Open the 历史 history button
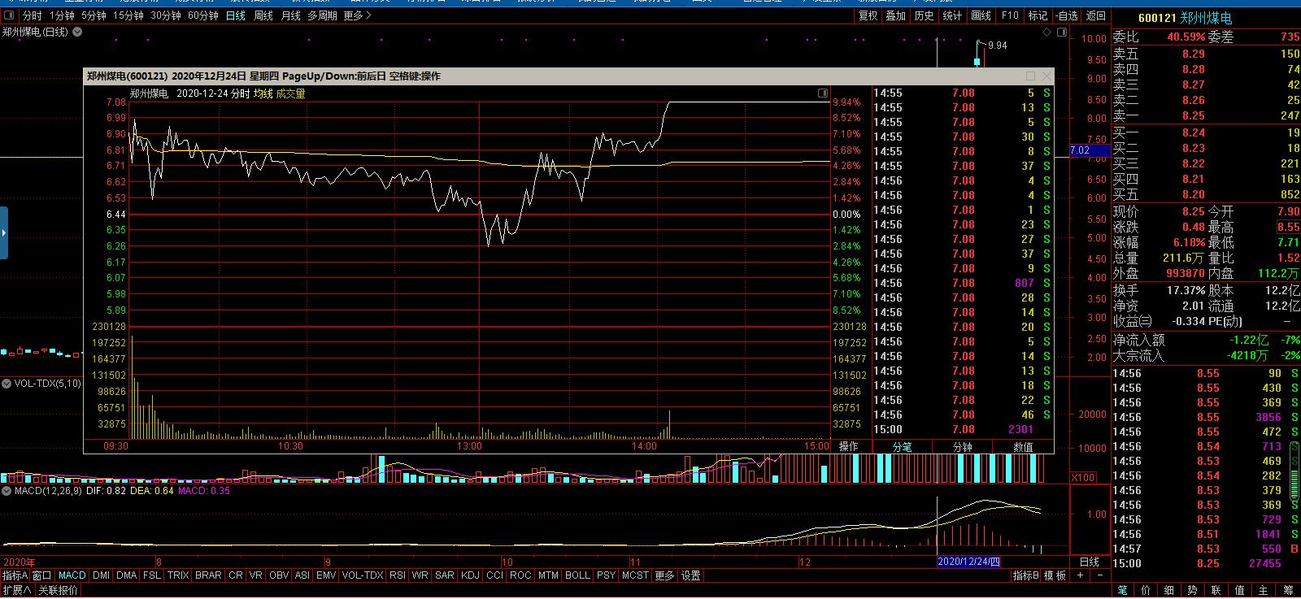This screenshot has width=1301, height=599. click(924, 15)
